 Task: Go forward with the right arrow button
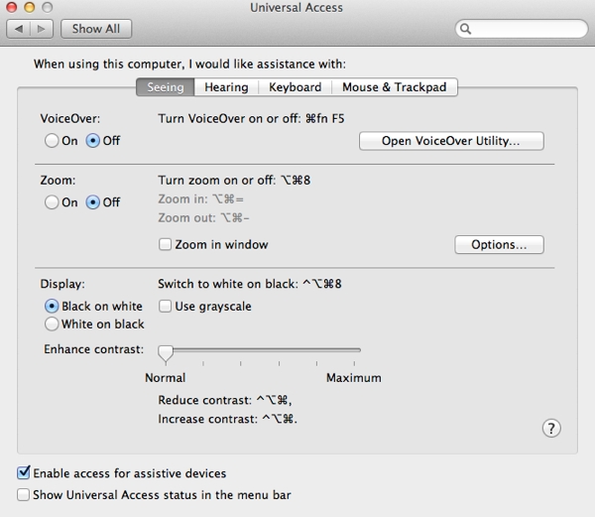click(42, 29)
